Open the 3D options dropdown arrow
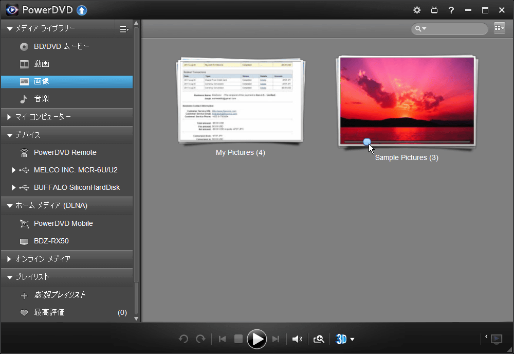The height and width of the screenshot is (354, 514). coord(353,340)
